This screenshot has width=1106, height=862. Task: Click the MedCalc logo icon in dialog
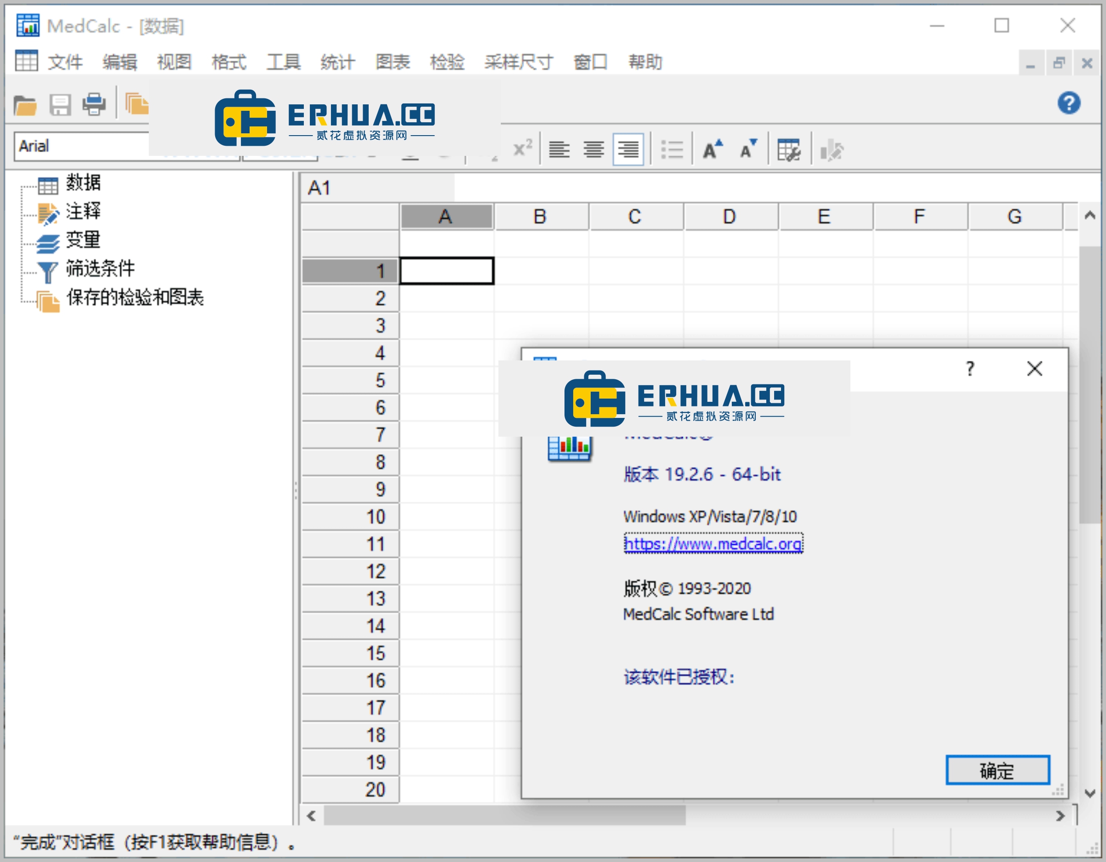569,448
